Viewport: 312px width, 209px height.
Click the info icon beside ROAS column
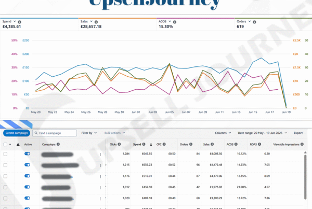pos(259,144)
